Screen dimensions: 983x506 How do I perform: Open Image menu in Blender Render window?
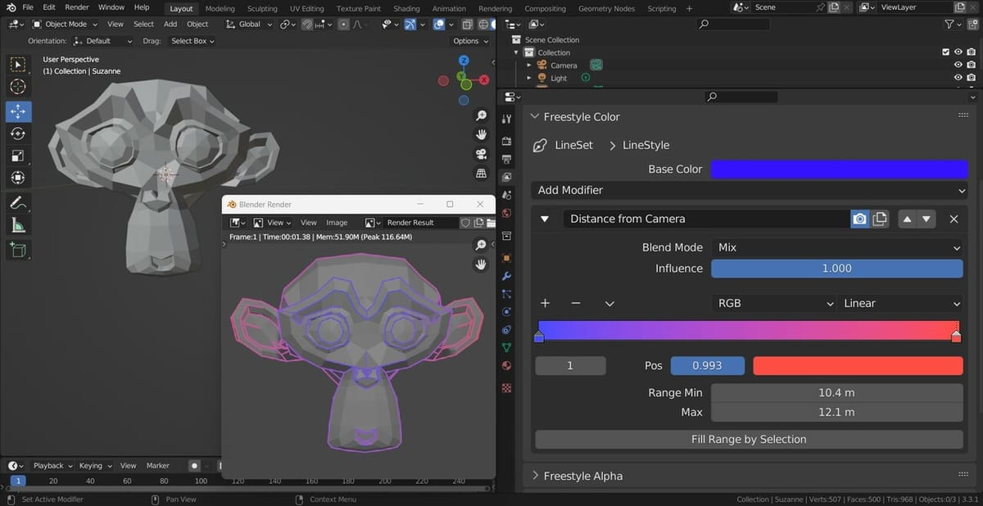coord(337,223)
